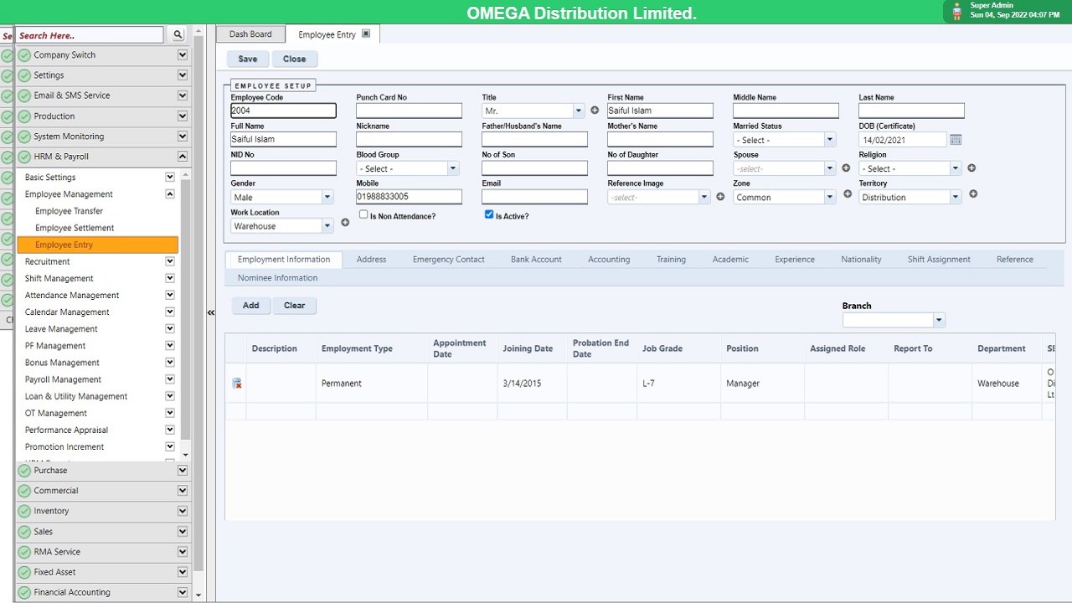Click the plus icon beside Territory
Screen dimensions: 1072x603
click(973, 193)
